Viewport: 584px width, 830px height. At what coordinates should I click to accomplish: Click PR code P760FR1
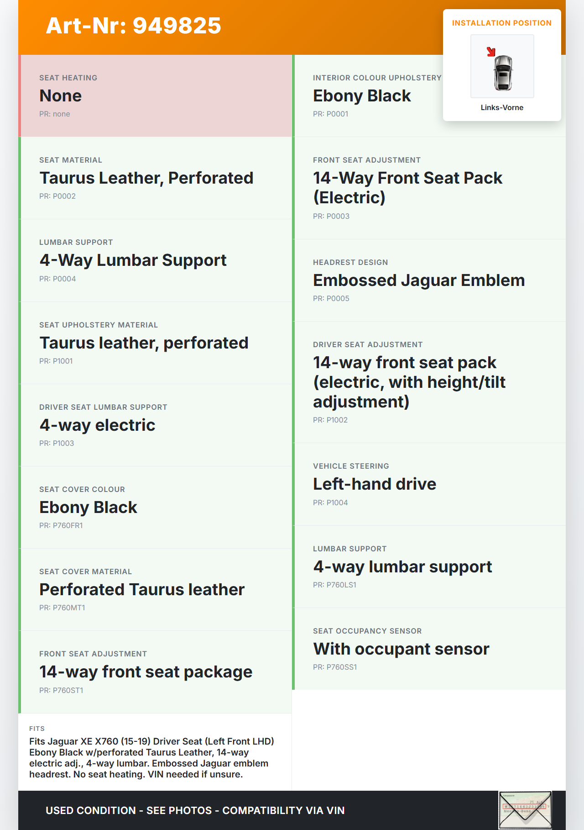click(61, 525)
